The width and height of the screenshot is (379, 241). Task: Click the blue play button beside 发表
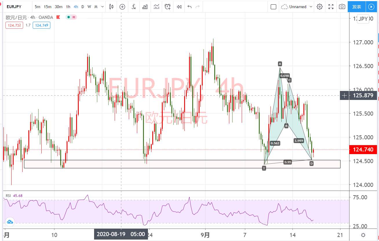(371, 7)
